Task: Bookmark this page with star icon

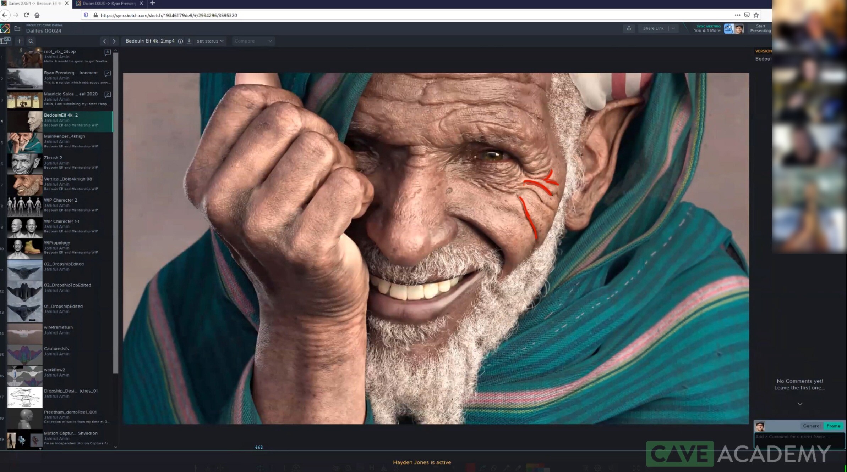Action: point(756,15)
